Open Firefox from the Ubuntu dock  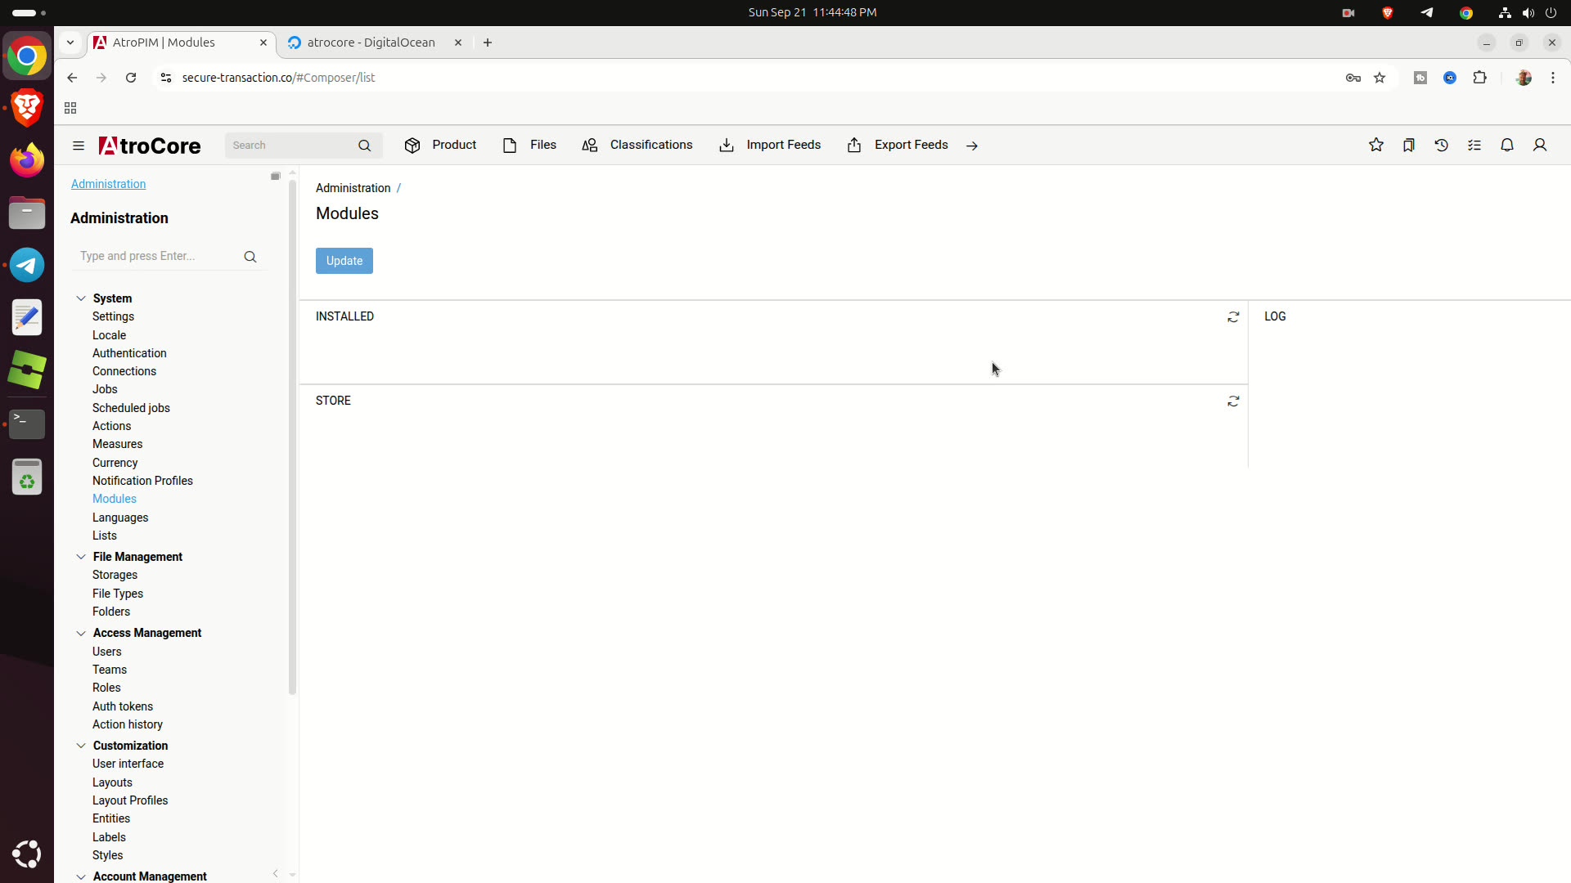27,160
